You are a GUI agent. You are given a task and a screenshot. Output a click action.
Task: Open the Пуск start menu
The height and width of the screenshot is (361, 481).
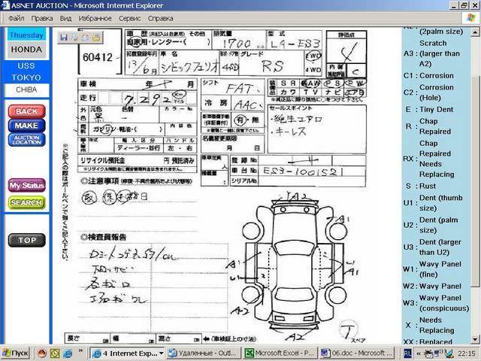tap(15, 353)
